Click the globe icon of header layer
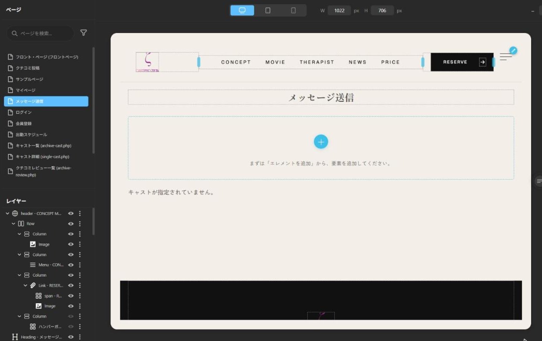Viewport: 542px width, 341px height. (15, 214)
